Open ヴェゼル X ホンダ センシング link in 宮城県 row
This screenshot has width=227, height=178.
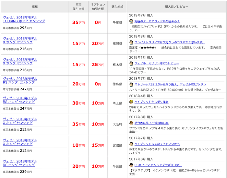point(20,142)
